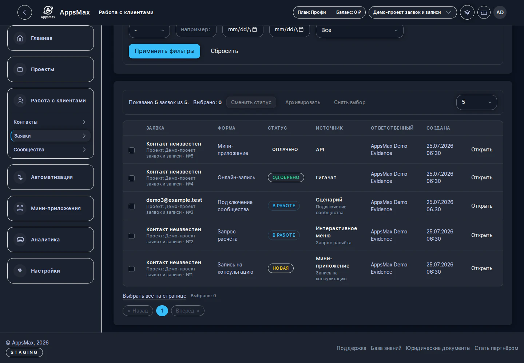Viewport: 524px width, 363px height.
Task: Click the План: Профи balance pill
Action: 329,12
